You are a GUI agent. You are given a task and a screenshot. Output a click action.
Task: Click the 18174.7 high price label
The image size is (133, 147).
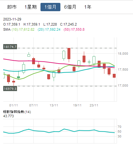[10, 47]
